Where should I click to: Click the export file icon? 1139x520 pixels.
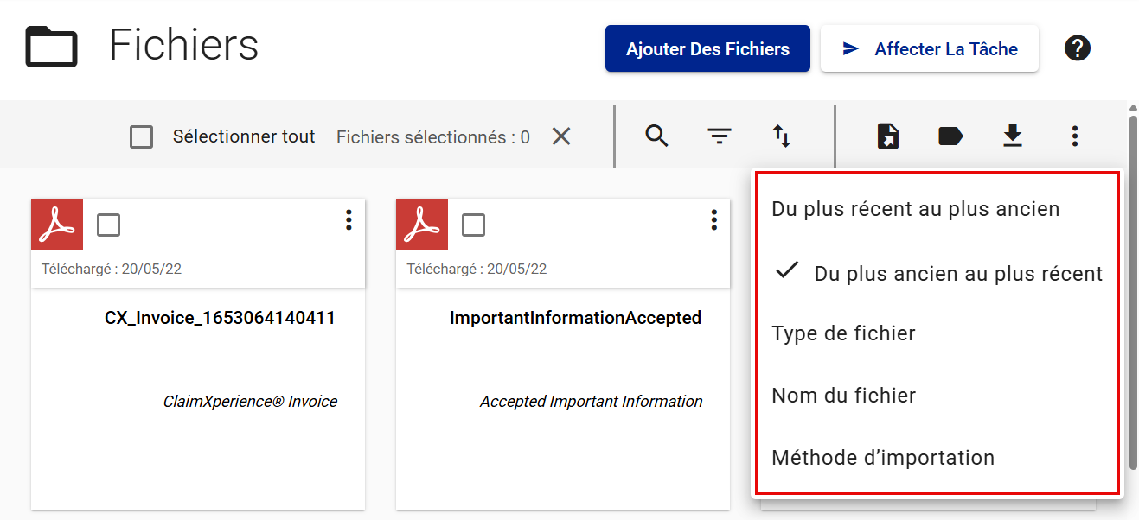coord(888,136)
